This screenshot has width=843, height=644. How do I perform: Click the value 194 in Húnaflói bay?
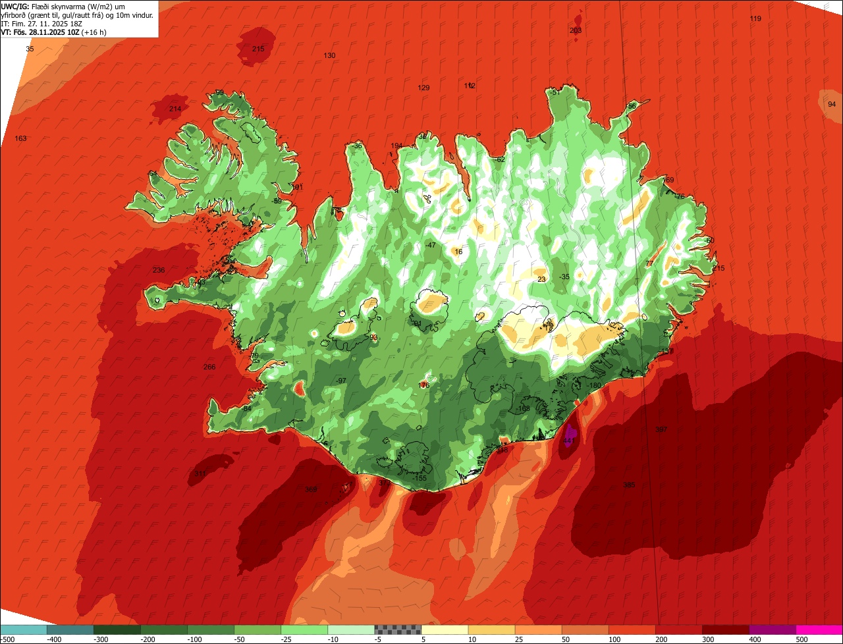[396, 146]
